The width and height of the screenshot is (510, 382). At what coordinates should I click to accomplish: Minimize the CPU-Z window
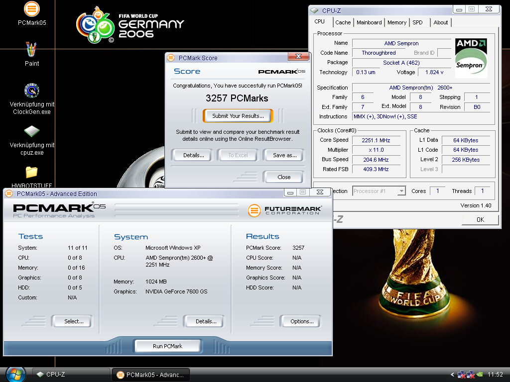pyautogui.click(x=459, y=9)
